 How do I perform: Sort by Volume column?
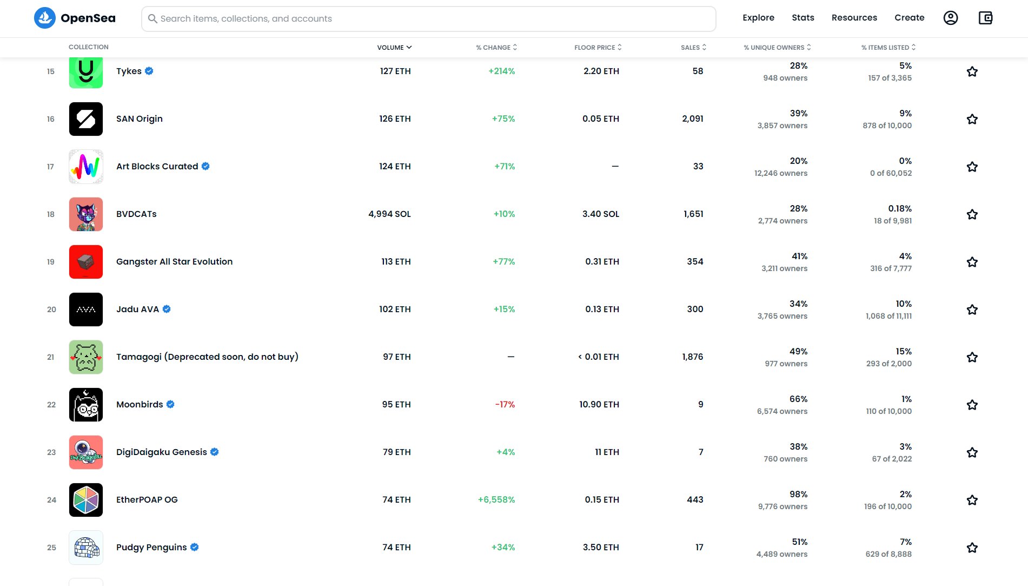394,48
